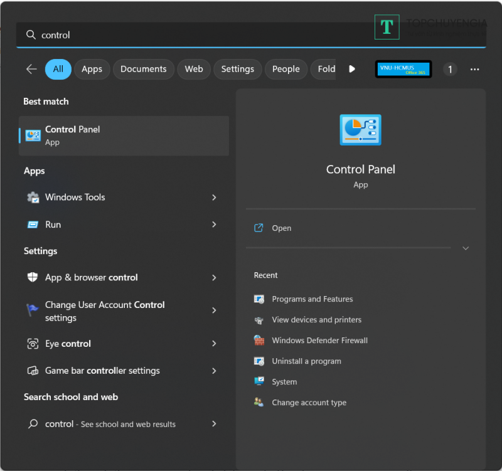Click the Eye control icon
This screenshot has height=471, width=502.
tap(33, 344)
